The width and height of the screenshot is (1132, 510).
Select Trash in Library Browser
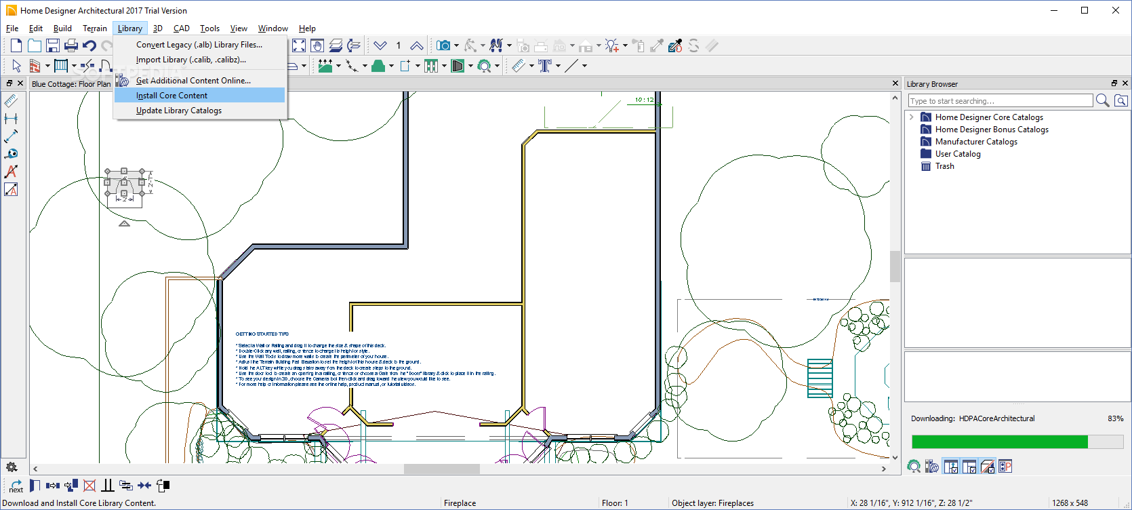[944, 166]
